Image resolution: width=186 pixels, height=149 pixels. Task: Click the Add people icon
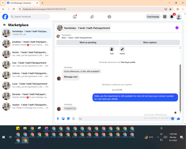point(112,49)
